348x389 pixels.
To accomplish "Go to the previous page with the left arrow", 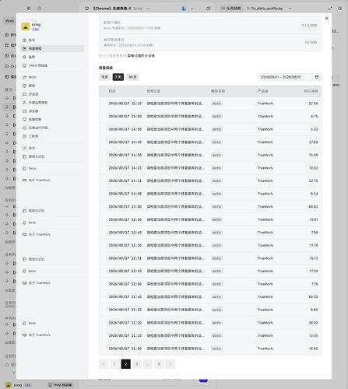I will point(104,364).
